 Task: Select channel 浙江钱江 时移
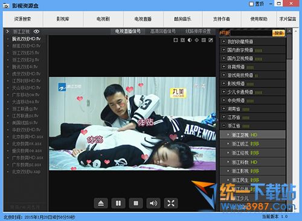252,144
